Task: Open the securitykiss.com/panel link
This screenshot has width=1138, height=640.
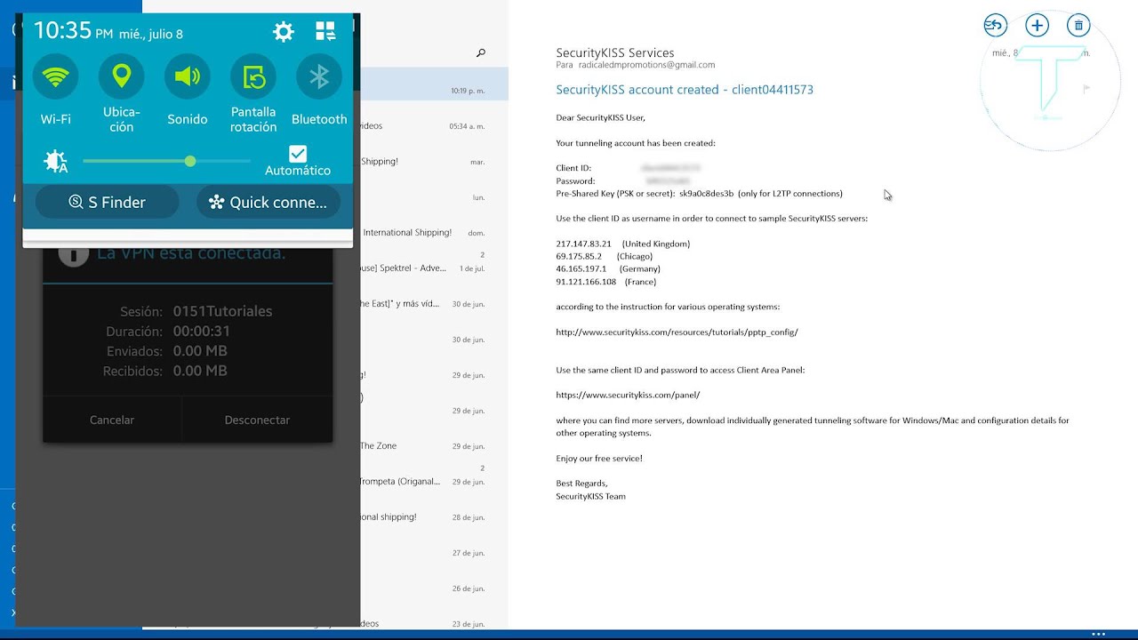Action: pyautogui.click(x=628, y=395)
